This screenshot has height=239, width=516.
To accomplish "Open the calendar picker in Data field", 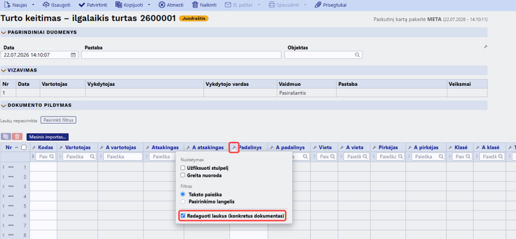I will [73, 55].
